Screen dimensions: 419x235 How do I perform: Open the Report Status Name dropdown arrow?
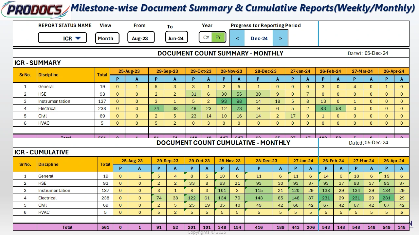pyautogui.click(x=78, y=38)
